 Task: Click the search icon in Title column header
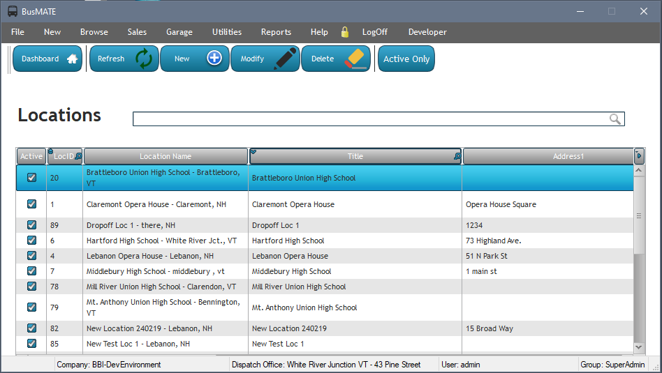pos(457,157)
